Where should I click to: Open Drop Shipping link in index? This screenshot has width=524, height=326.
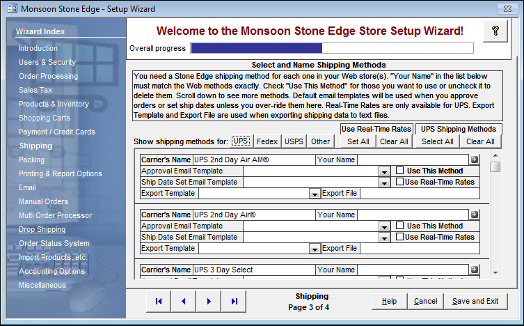[x=42, y=229]
